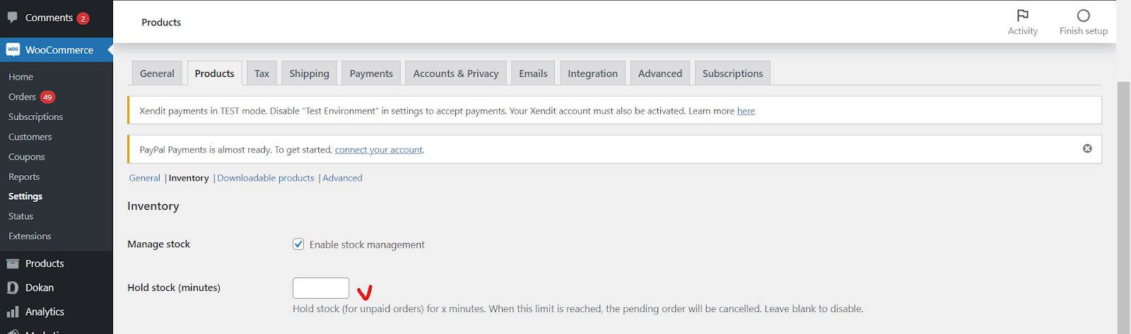Click the Products archive icon in sidebar

coord(13,263)
